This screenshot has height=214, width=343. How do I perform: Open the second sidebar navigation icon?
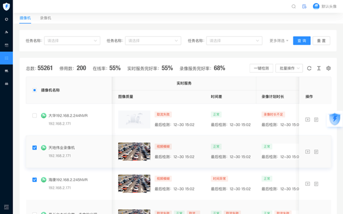6,32
